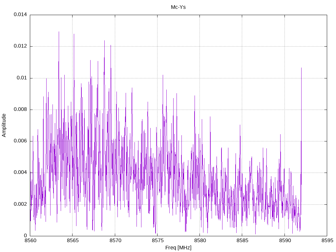Click the 0.008 y-axis tick label
This screenshot has width=336, height=252.
[20, 110]
